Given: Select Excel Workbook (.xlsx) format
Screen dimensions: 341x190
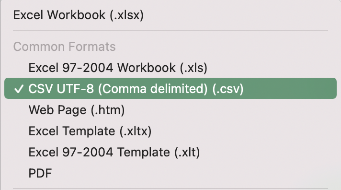Looking at the screenshot, I should coord(170,15).
